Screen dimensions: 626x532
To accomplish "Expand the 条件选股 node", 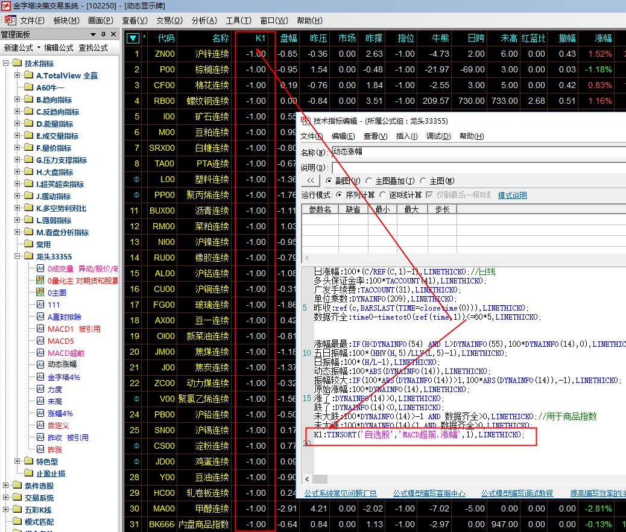I will point(5,486).
